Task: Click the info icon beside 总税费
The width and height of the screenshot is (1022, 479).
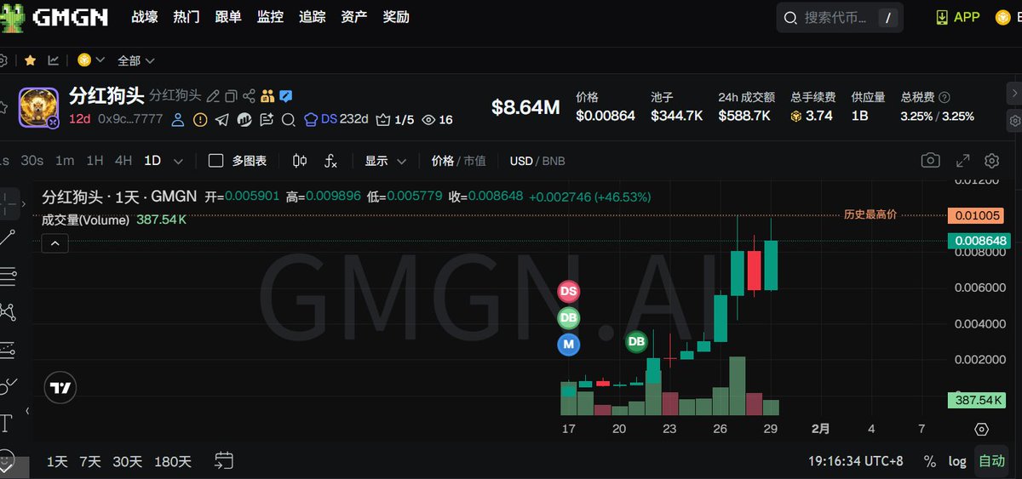Action: 944,98
